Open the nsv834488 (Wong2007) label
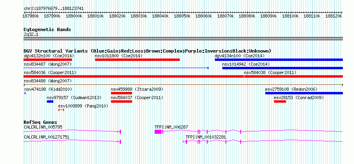Image resolution: width=354 pixels, height=164 pixels. pos(48,81)
